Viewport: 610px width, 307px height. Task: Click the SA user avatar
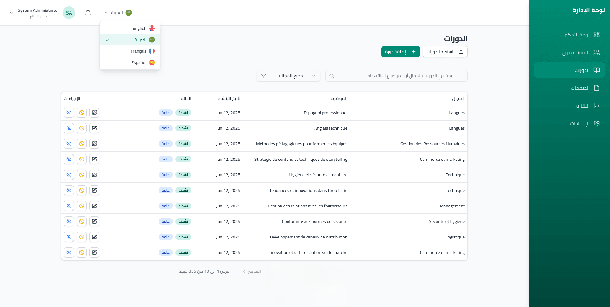(69, 13)
